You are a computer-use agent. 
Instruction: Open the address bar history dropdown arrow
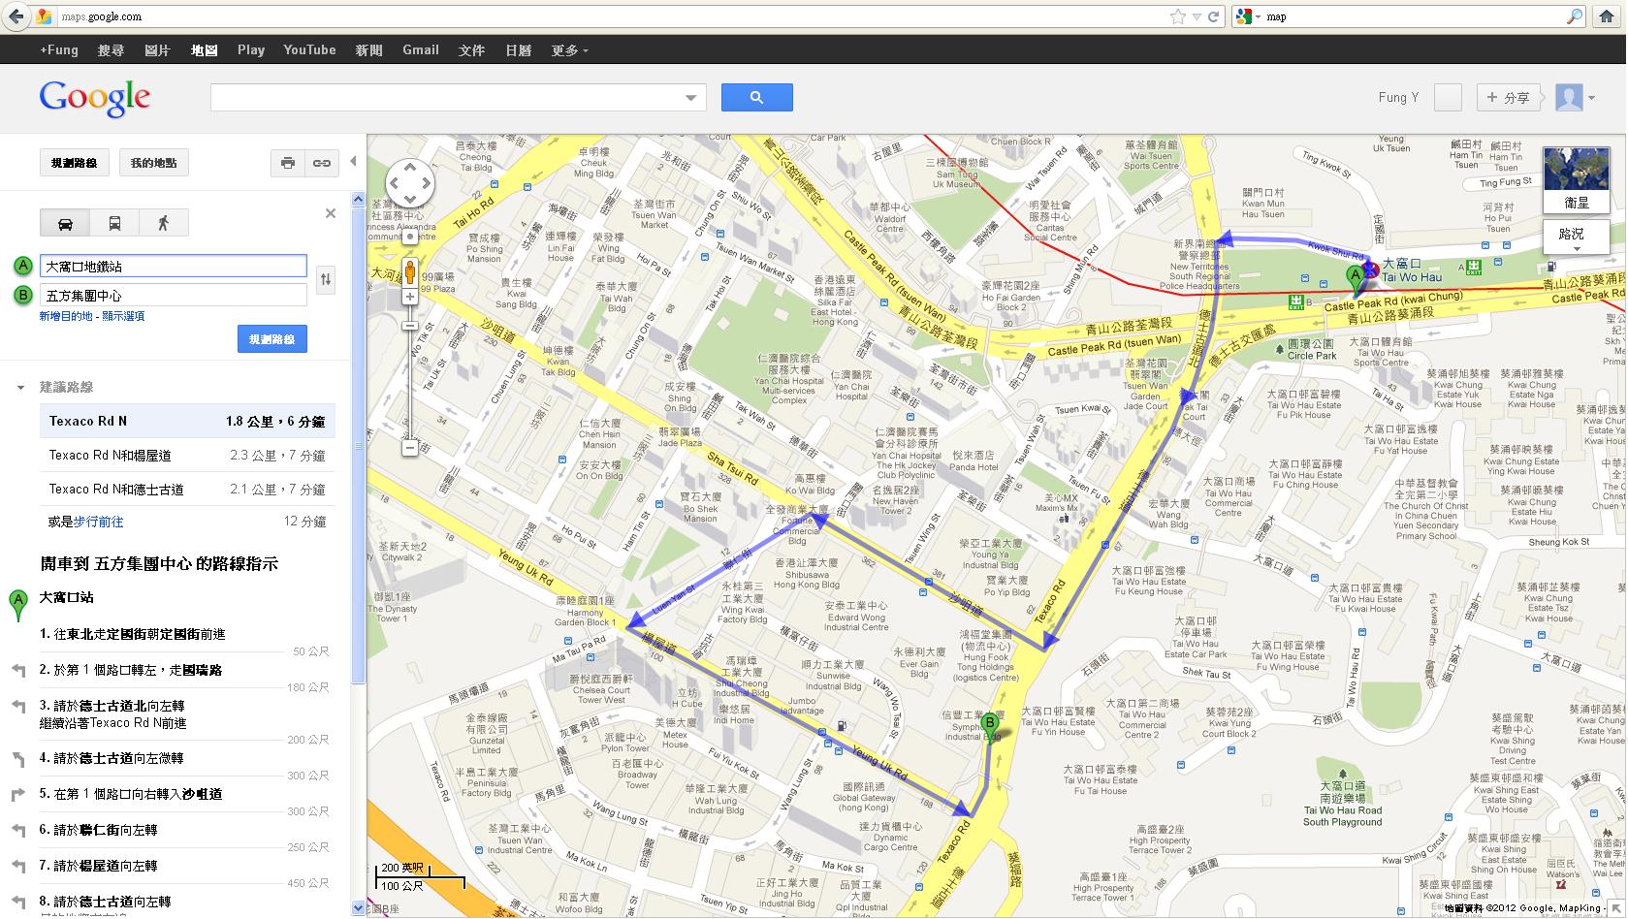(x=1197, y=16)
